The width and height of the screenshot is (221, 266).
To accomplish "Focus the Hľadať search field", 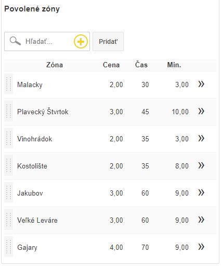I will click(47, 42).
